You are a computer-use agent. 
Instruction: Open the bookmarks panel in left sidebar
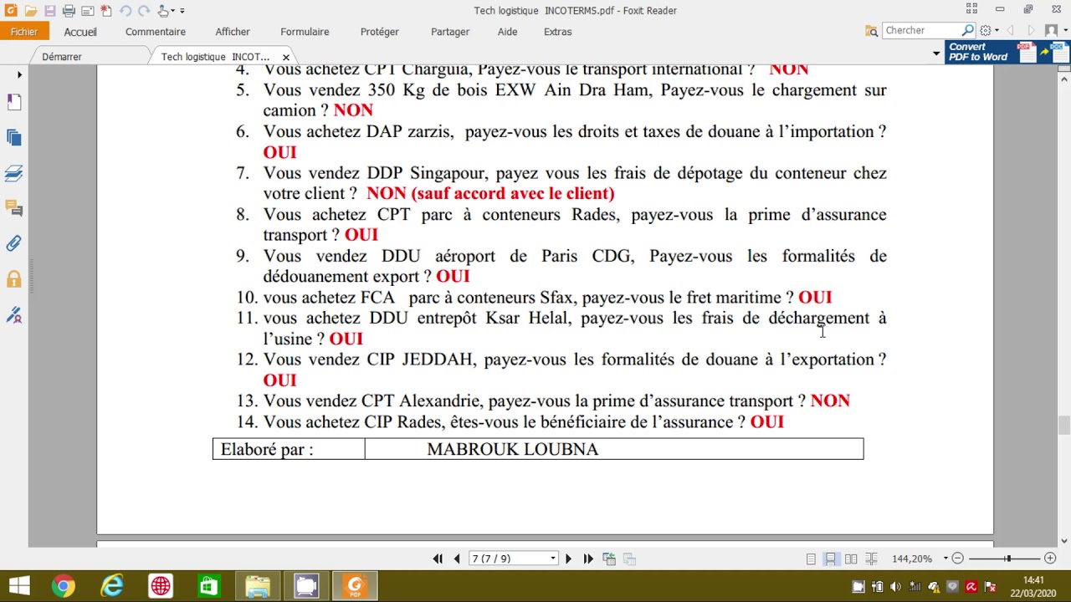point(14,102)
